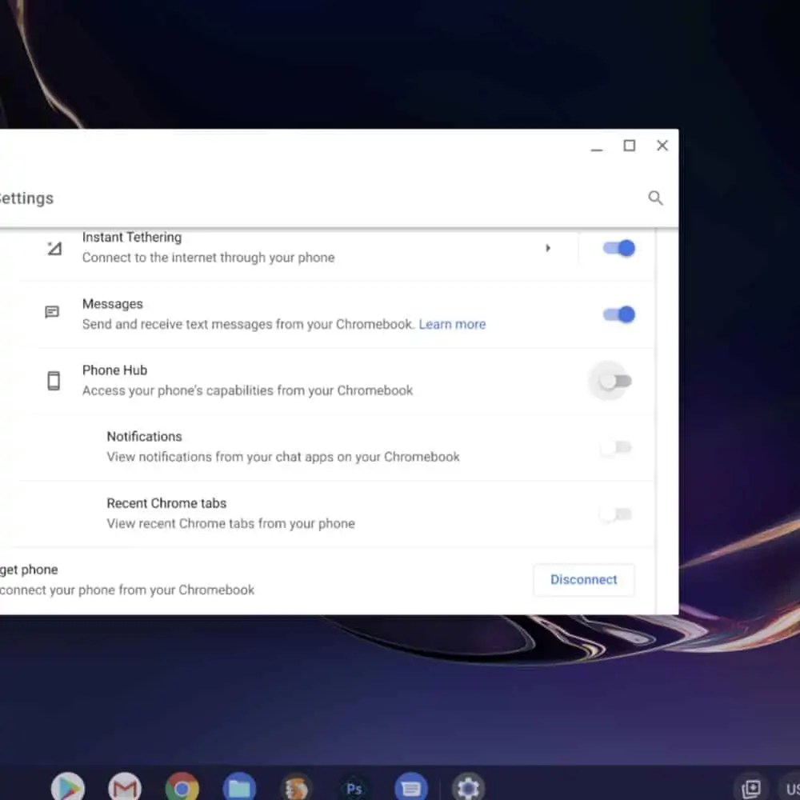Viewport: 800px width, 800px height.
Task: Open the Settings search magnifier
Action: click(656, 198)
